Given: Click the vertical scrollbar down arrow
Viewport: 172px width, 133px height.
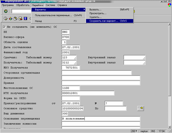Looking at the screenshot, I should click(x=169, y=127).
